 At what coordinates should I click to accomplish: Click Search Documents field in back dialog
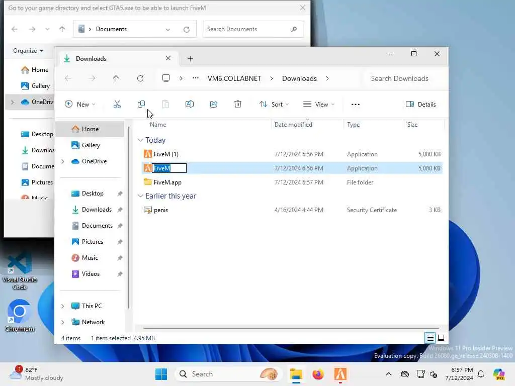[253, 29]
